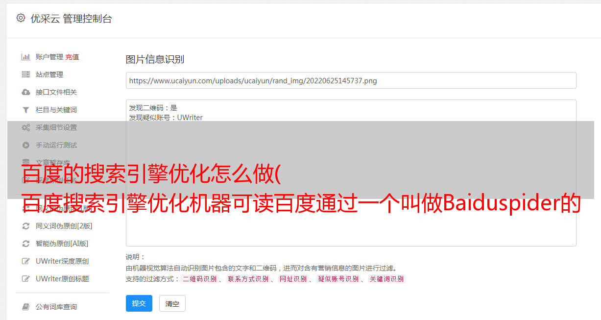Click the 支持的过滤方式： label

(153, 279)
